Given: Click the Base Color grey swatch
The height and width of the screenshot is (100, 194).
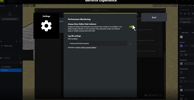Looking at the screenshot, I should point(181,37).
